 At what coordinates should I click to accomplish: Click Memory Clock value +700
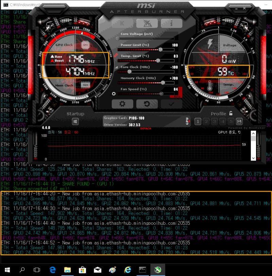pos(174,78)
